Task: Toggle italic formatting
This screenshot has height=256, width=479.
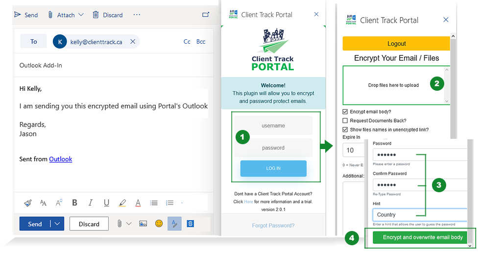Action: (91, 203)
